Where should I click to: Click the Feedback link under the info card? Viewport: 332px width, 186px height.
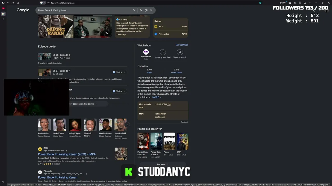point(185,122)
